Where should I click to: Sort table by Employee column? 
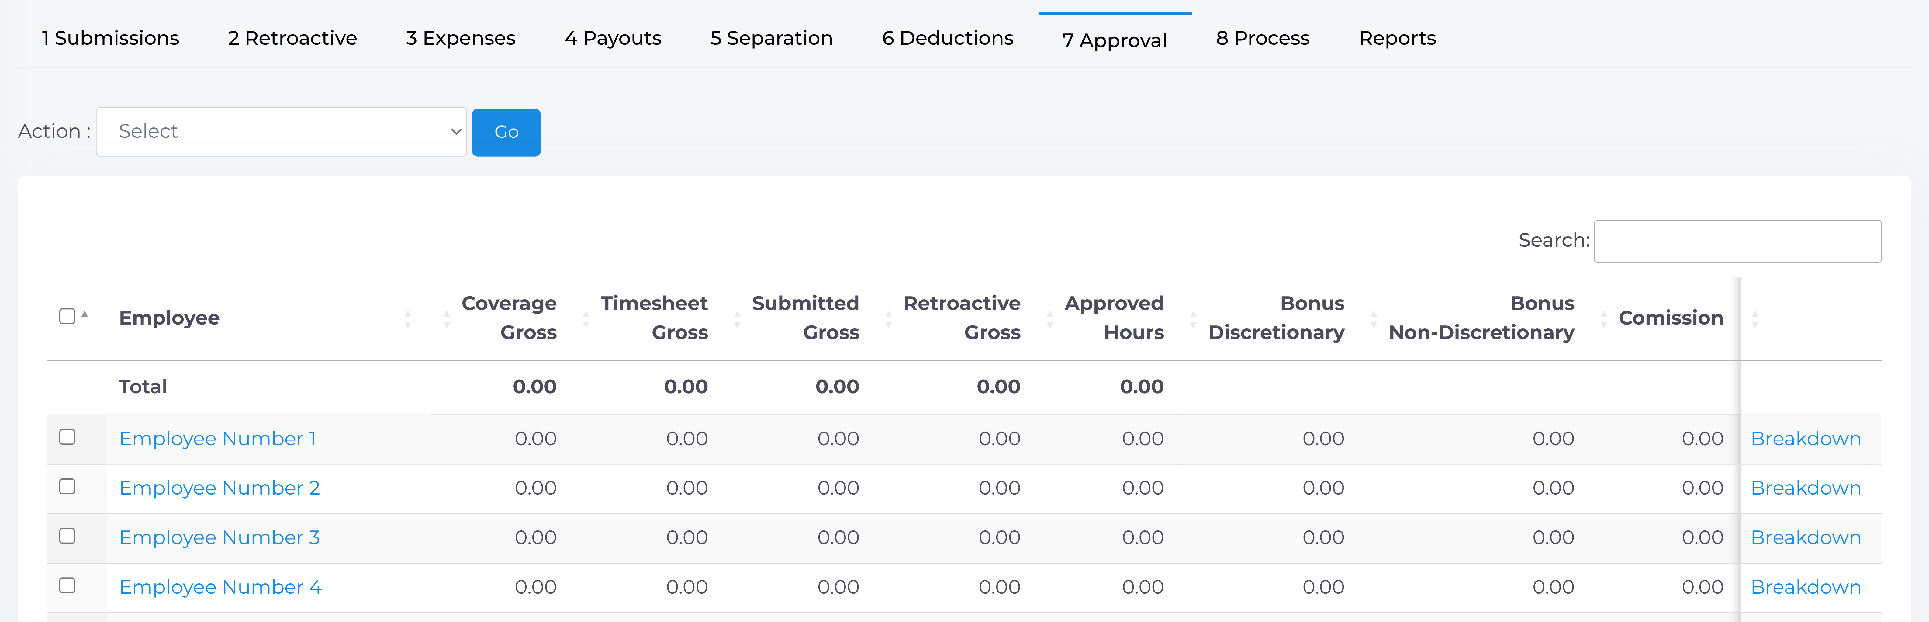(x=169, y=318)
